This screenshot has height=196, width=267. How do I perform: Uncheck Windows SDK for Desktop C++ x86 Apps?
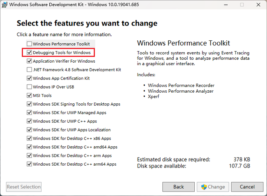click(29, 138)
